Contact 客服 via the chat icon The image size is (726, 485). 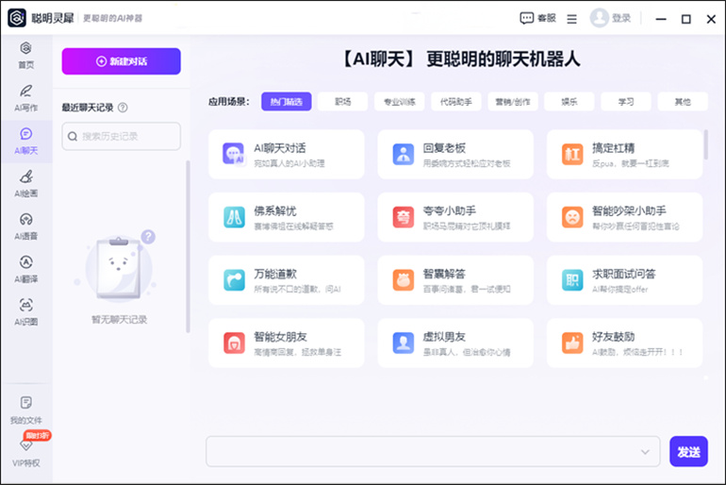(526, 18)
